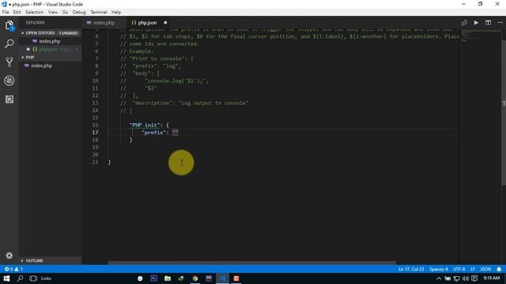Change end of line via LF
506x284 pixels.
pyautogui.click(x=473, y=269)
